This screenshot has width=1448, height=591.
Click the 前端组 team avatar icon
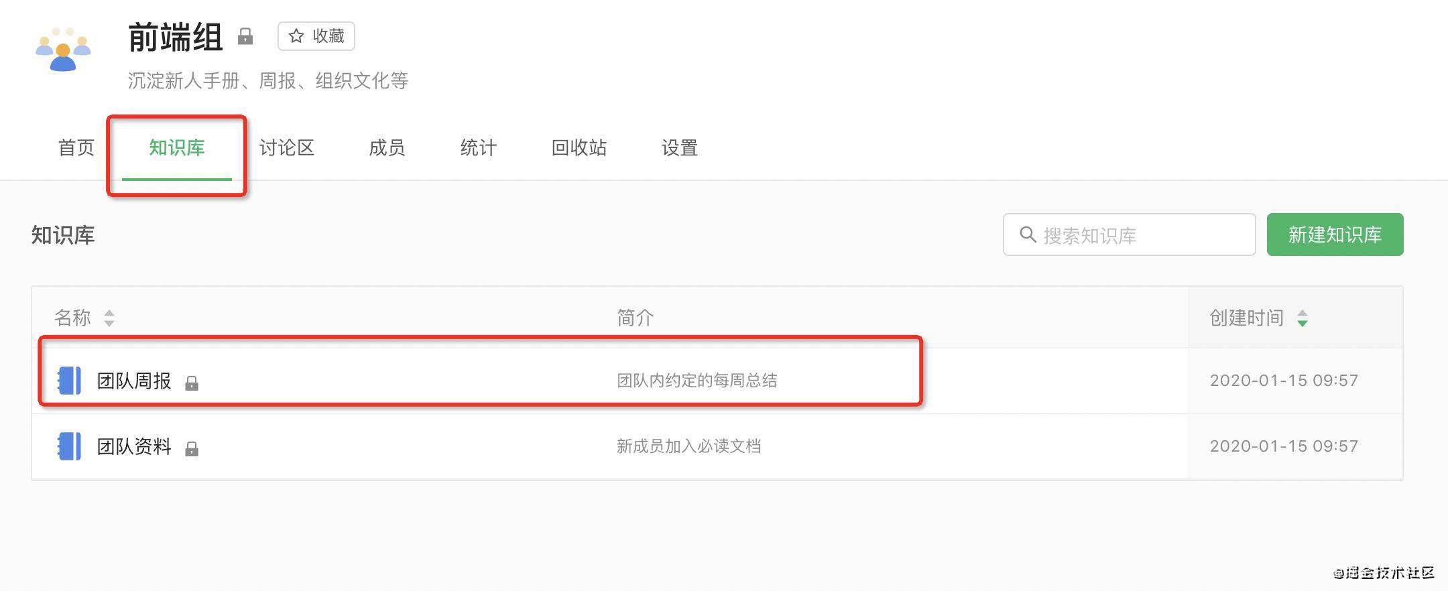(63, 49)
